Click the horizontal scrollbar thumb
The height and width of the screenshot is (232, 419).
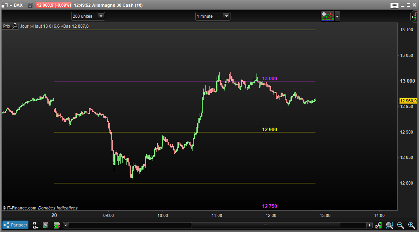click(x=265, y=225)
